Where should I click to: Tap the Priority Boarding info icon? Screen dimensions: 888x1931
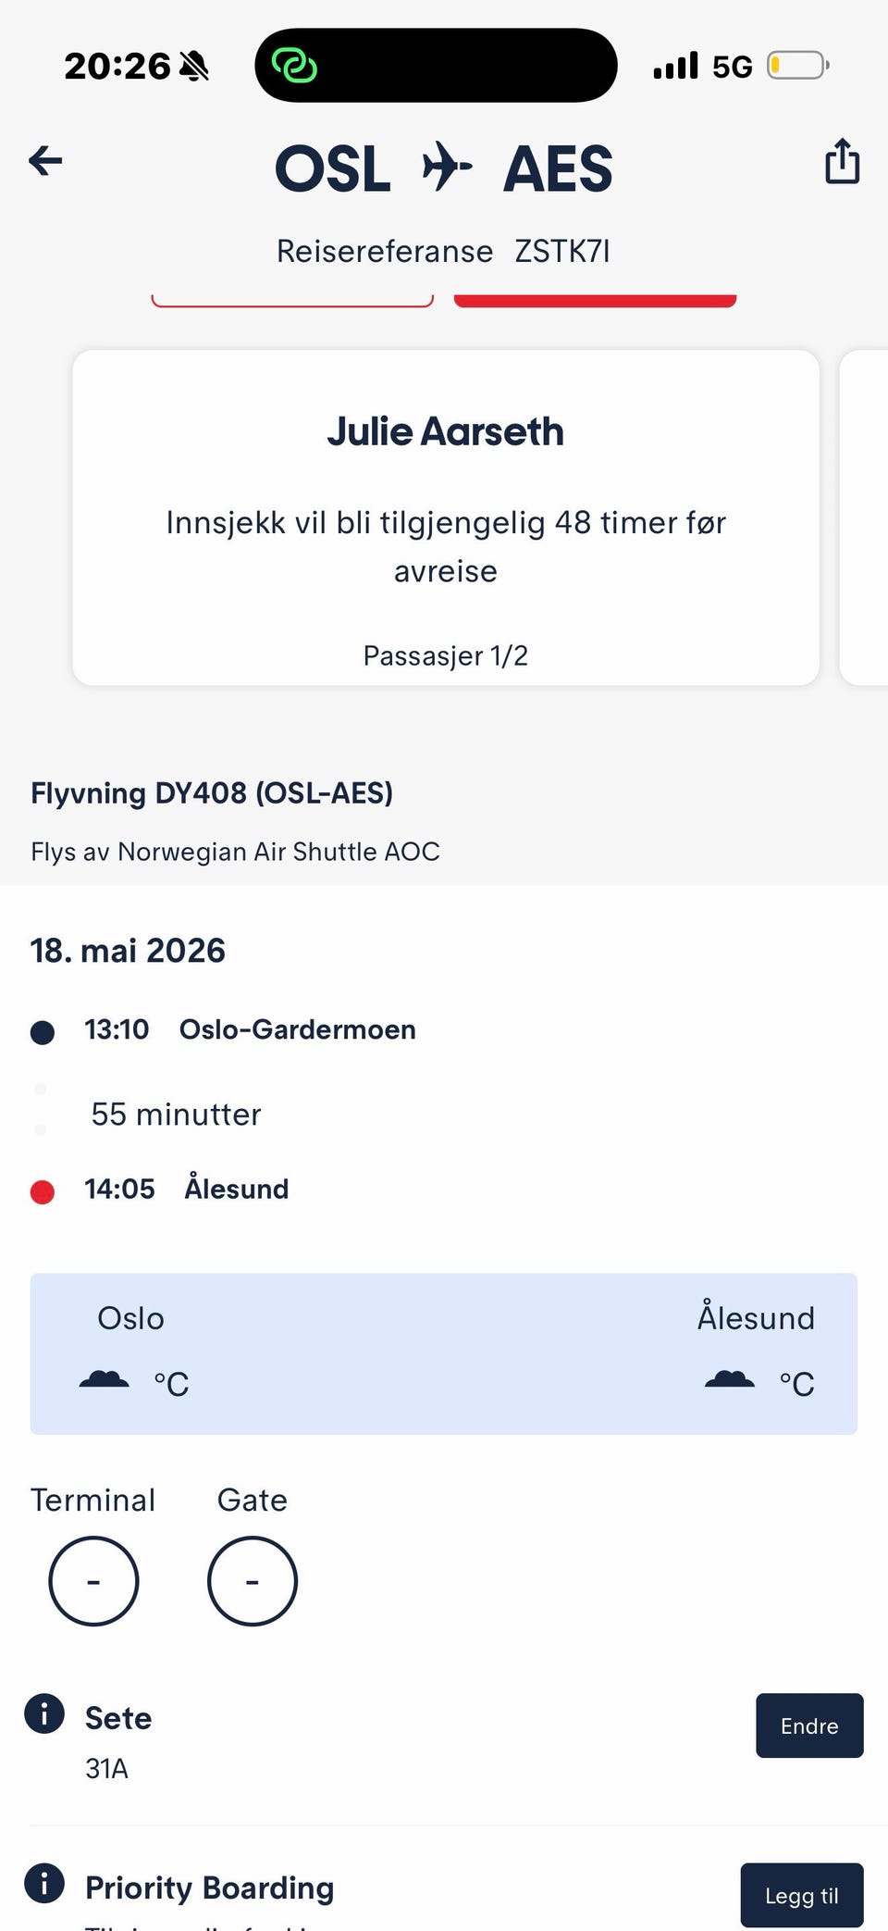pos(44,1882)
